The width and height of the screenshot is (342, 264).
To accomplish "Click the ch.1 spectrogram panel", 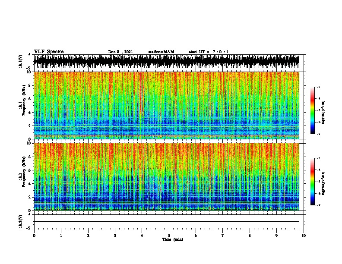I will tap(167, 105).
